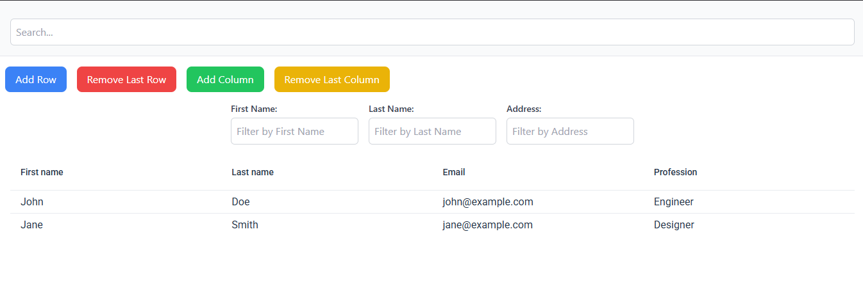Focus the Filter by Address field

click(570, 131)
